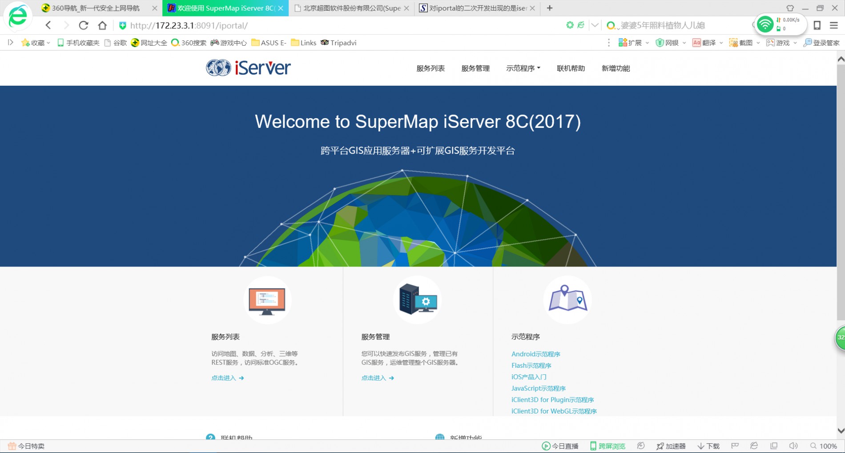Image resolution: width=845 pixels, height=453 pixels.
Task: Expand the address bar dropdown arrow
Action: [x=595, y=25]
